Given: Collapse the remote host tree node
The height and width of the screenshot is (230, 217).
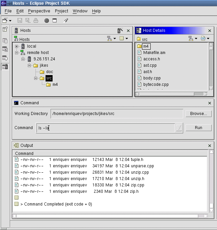Looking at the screenshot, I should pos(16,53).
